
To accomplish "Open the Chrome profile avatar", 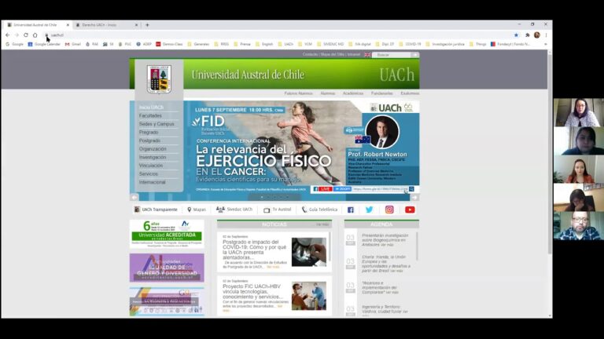I will click(537, 35).
